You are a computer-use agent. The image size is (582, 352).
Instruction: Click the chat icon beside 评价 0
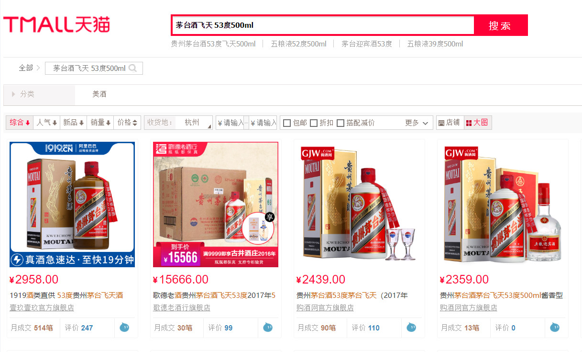pos(555,328)
